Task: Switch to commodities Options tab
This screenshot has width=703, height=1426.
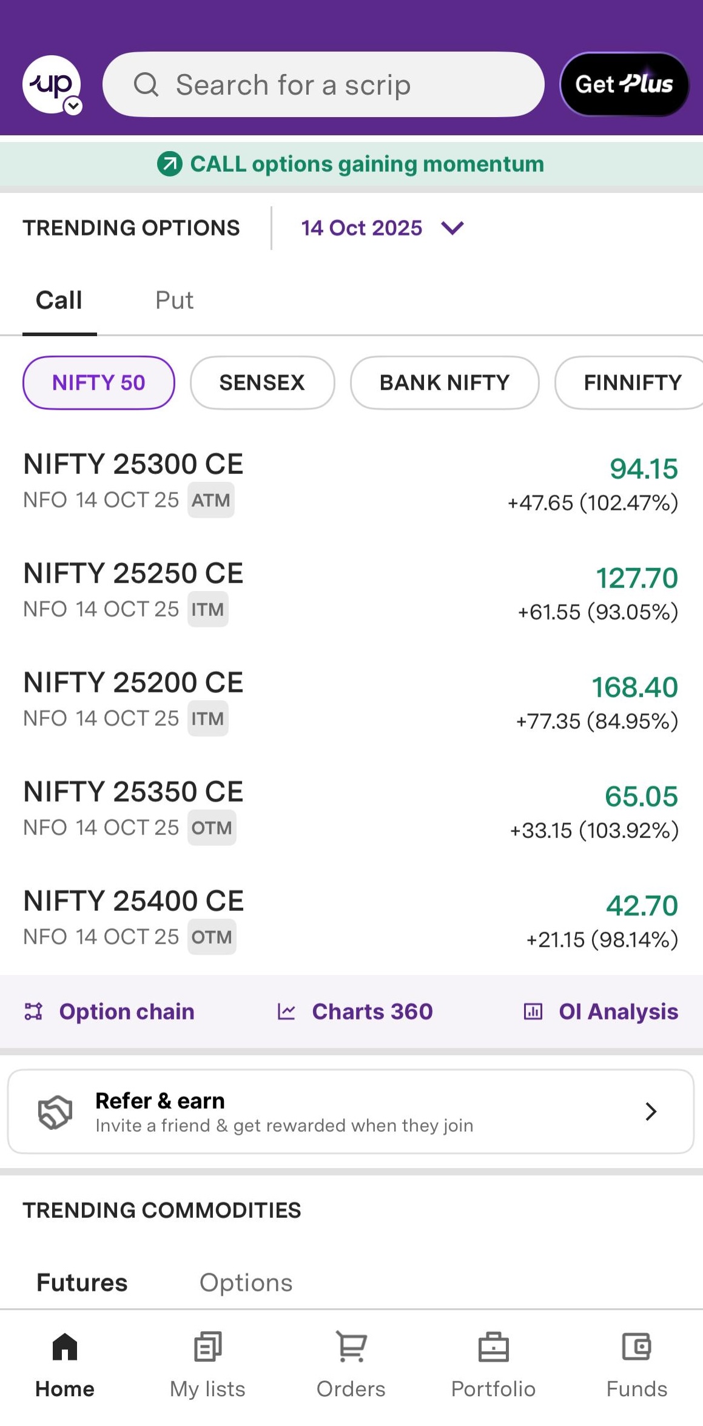Action: 246,1283
